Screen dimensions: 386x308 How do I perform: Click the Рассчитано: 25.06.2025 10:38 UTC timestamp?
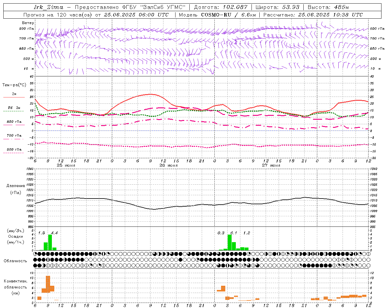coord(313,15)
